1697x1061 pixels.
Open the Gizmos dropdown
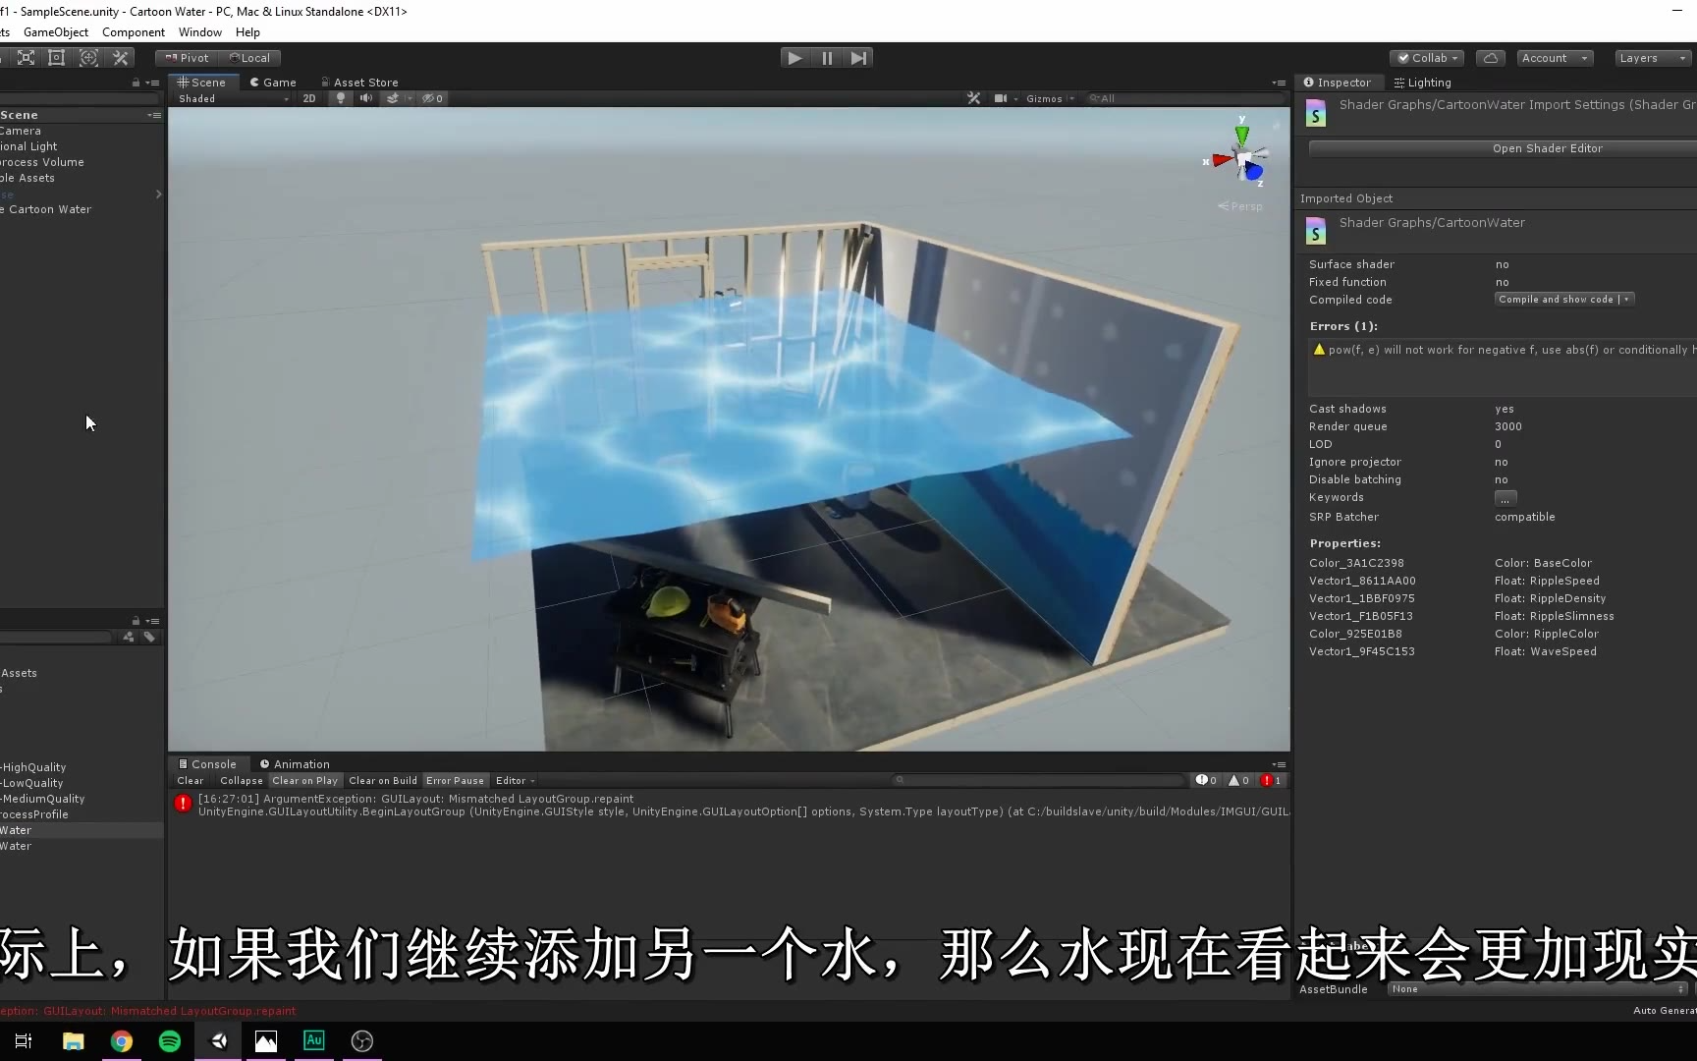[x=1050, y=98]
